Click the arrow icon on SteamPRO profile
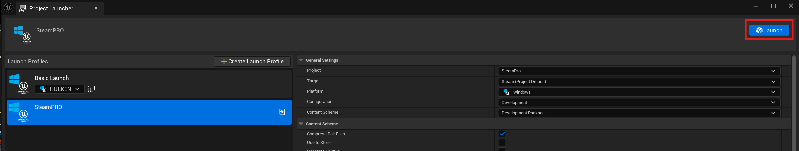Viewport: 799px width, 151px height. point(282,112)
